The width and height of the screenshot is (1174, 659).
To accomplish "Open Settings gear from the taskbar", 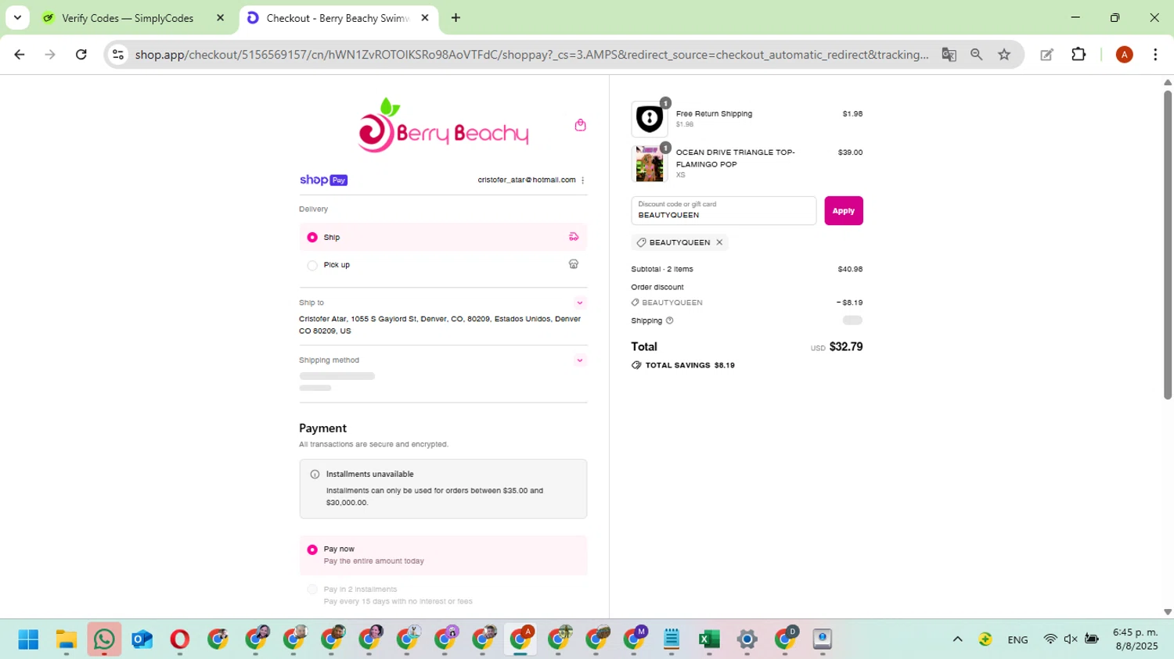I will (x=747, y=639).
